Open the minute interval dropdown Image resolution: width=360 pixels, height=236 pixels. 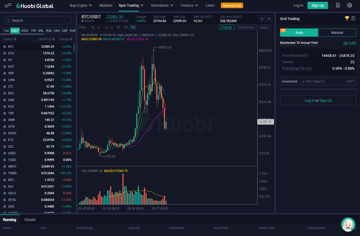(x=95, y=27)
